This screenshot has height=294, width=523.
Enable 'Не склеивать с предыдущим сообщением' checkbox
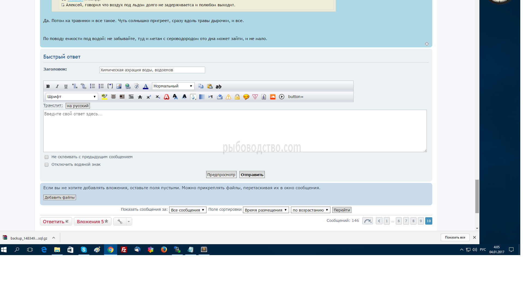pyautogui.click(x=47, y=157)
